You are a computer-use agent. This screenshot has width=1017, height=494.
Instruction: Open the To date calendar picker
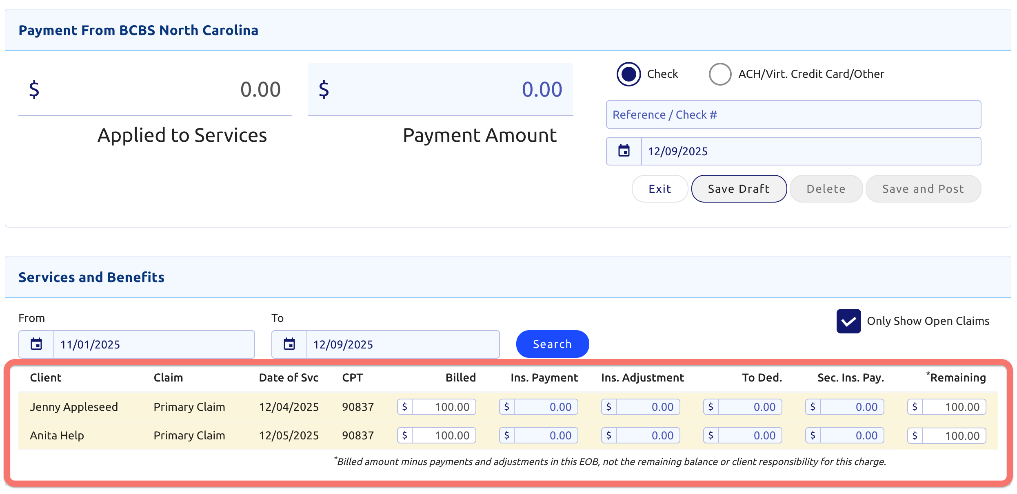click(289, 344)
